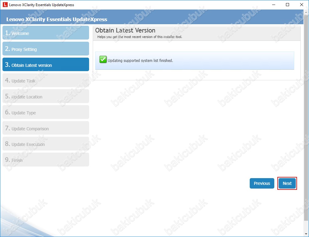Viewport: 309px width, 237px height.
Task: Select the Obtain Latest version step
Action: pyautogui.click(x=46, y=64)
